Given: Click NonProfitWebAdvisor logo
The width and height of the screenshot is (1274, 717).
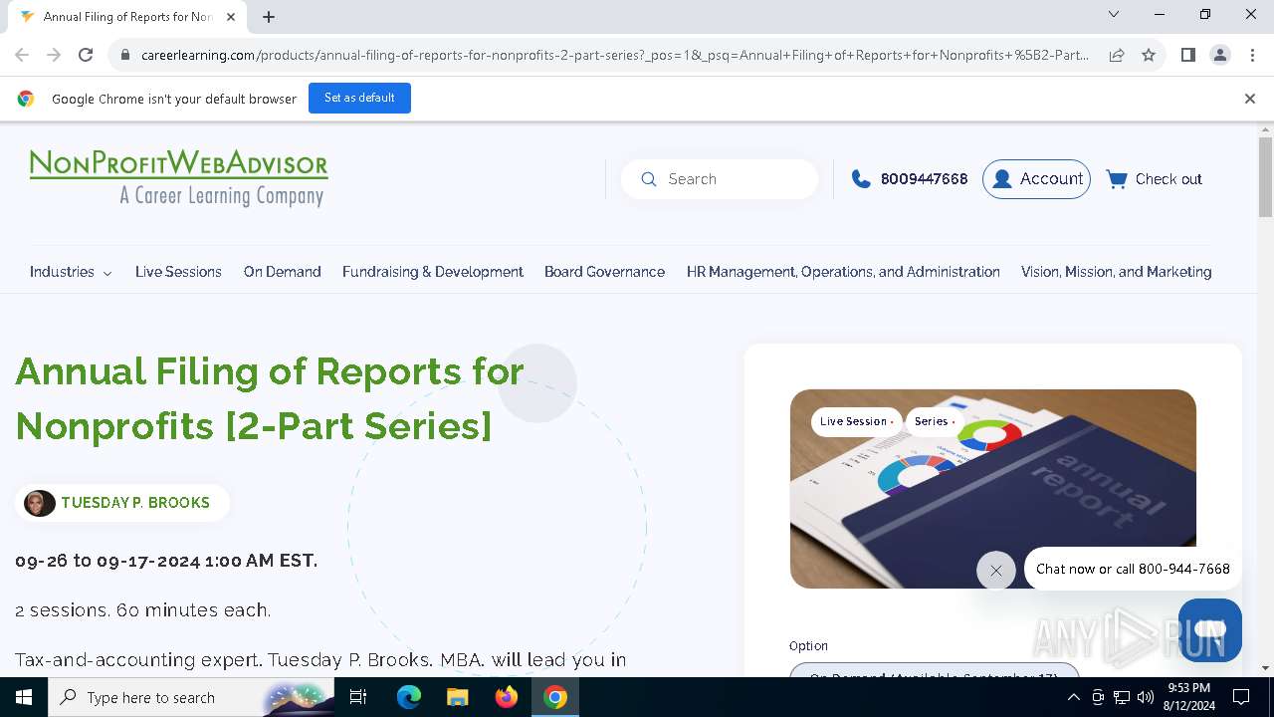Looking at the screenshot, I should tap(179, 178).
